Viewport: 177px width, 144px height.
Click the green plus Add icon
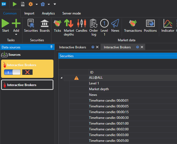pyautogui.click(x=16, y=23)
